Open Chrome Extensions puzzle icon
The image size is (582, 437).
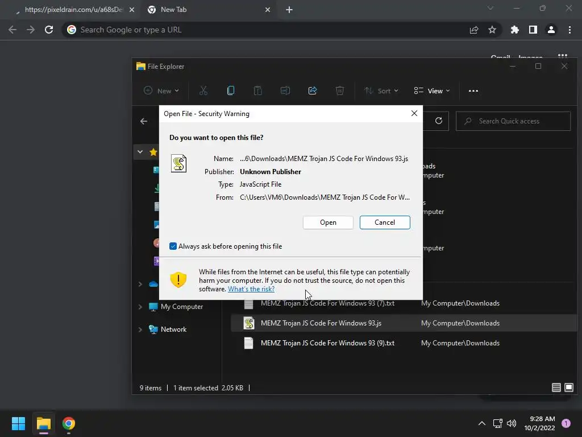coord(514,30)
